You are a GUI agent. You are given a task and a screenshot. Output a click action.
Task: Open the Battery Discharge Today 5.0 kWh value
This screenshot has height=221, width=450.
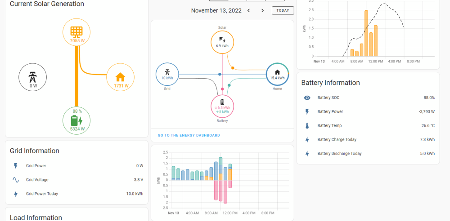[x=427, y=154]
